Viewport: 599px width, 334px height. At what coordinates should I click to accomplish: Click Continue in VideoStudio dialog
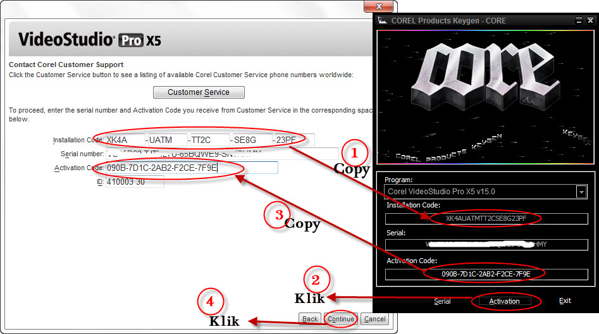coord(341,319)
